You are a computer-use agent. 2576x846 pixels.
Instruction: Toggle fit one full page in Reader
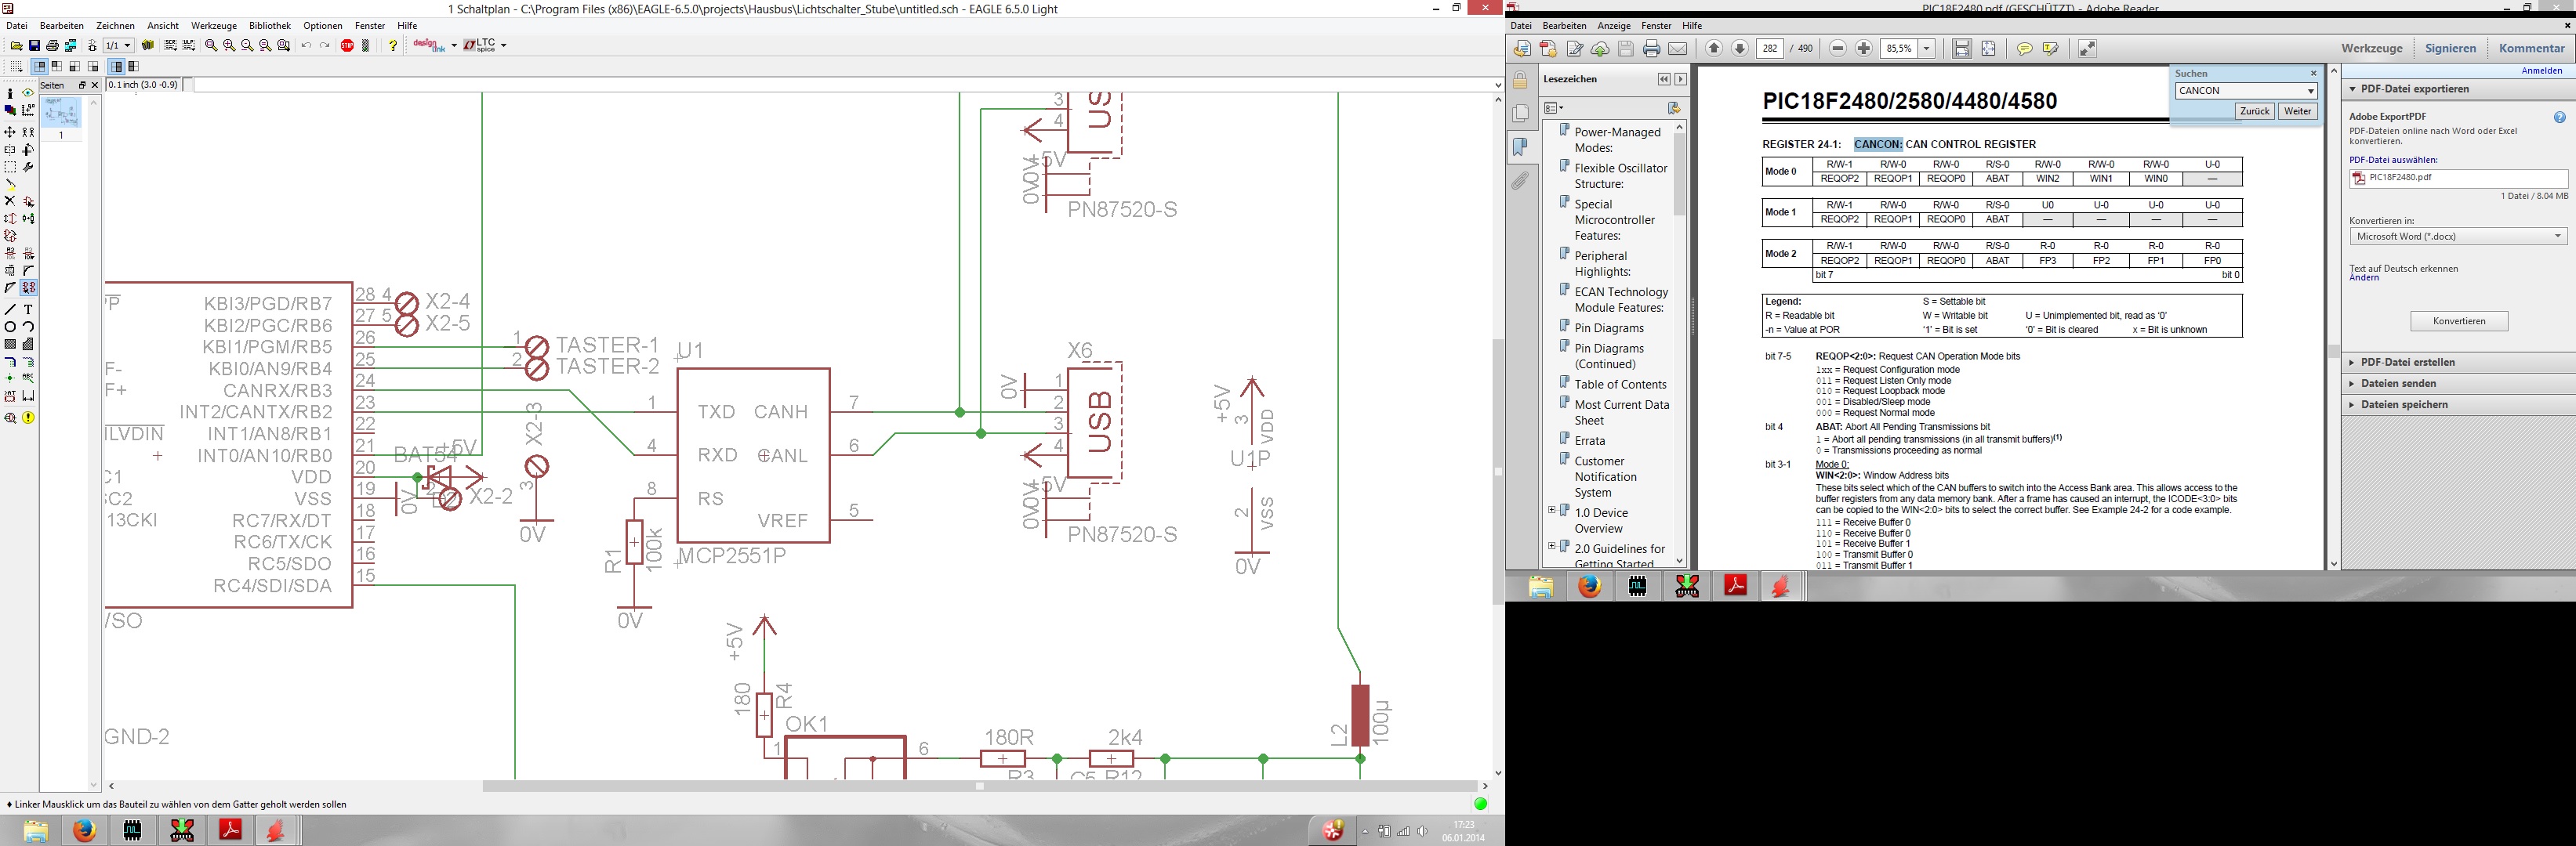1988,48
